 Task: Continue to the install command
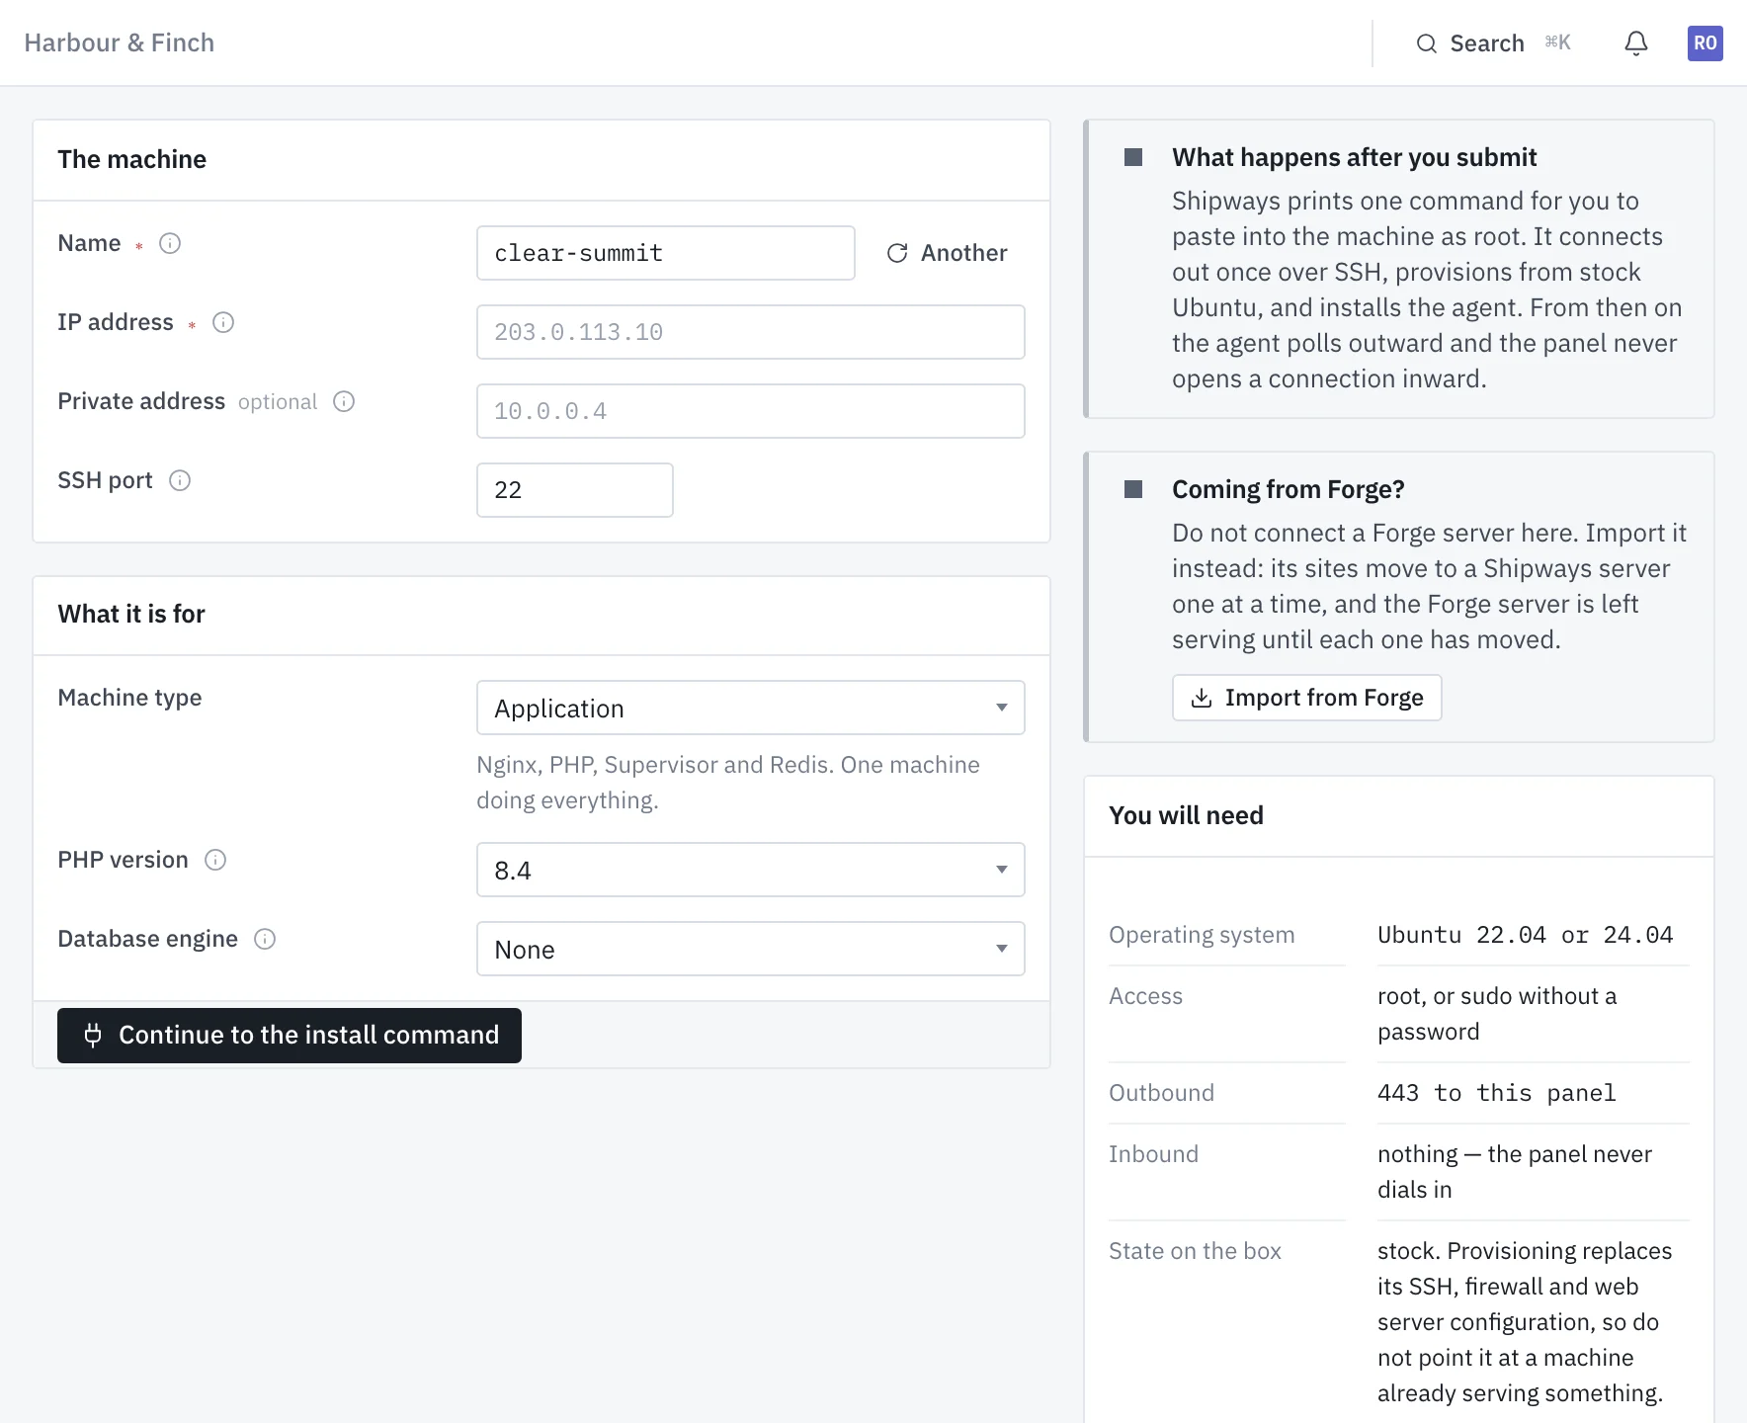pyautogui.click(x=290, y=1036)
